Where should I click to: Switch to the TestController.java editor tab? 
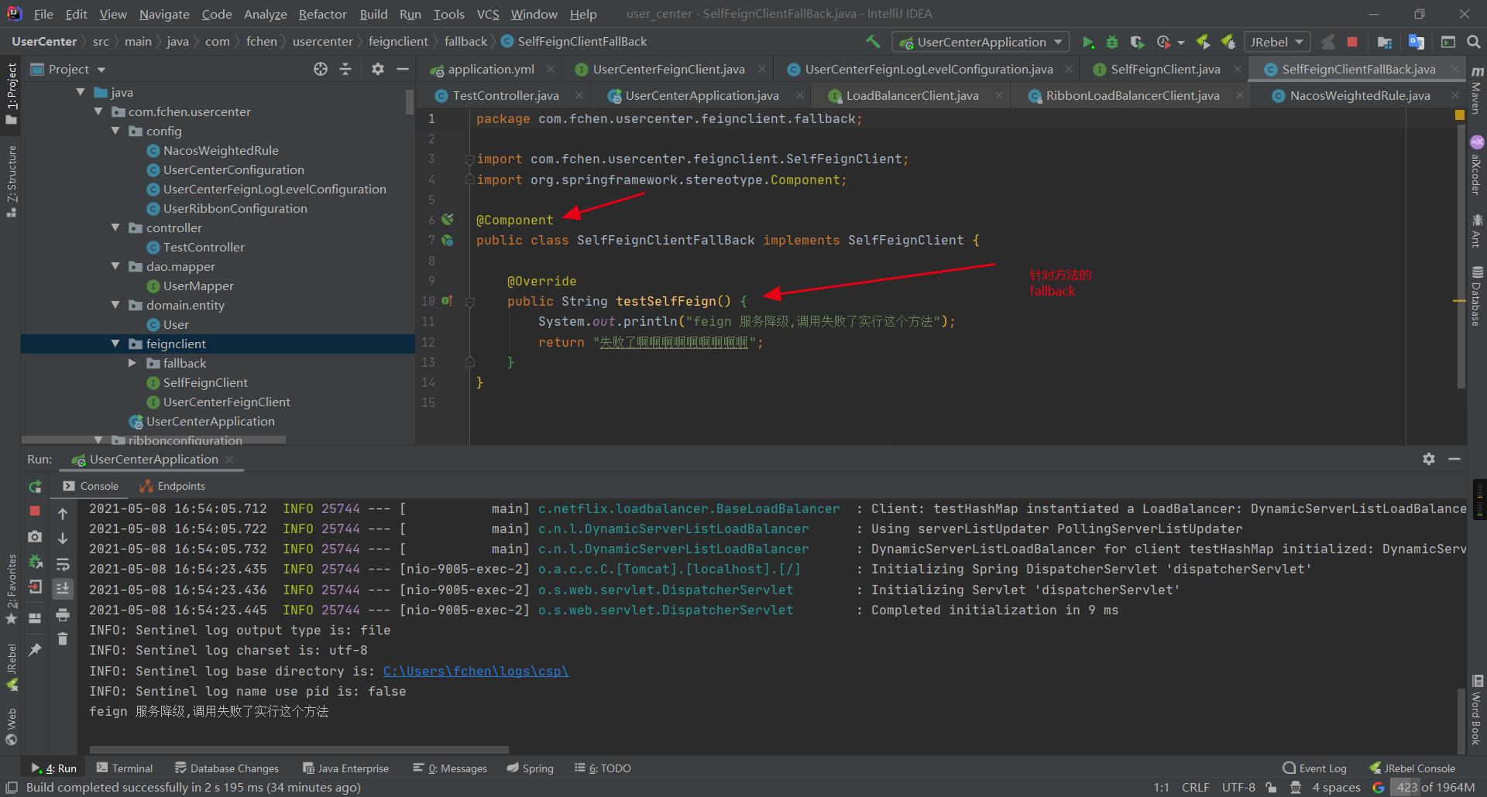[505, 95]
